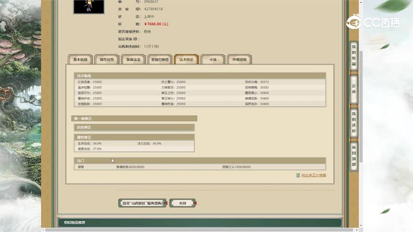The width and height of the screenshot is (413, 232).
Task: Click the 关闭 button
Action: click(182, 203)
